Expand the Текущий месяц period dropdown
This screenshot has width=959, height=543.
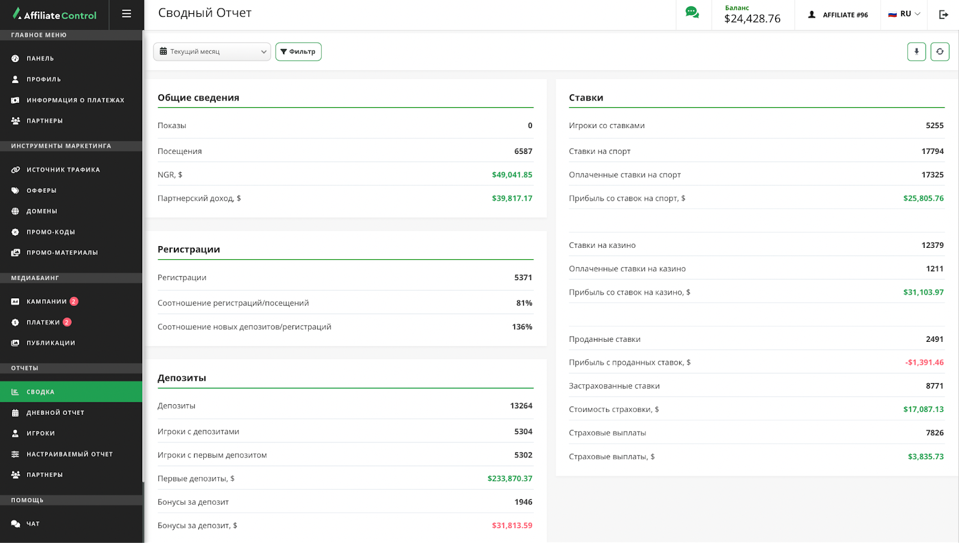pyautogui.click(x=212, y=51)
